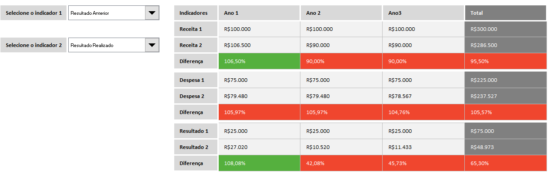The width and height of the screenshot is (551, 174).
Task: Select the R$106.500 Receita 2 cell
Action: click(x=259, y=45)
